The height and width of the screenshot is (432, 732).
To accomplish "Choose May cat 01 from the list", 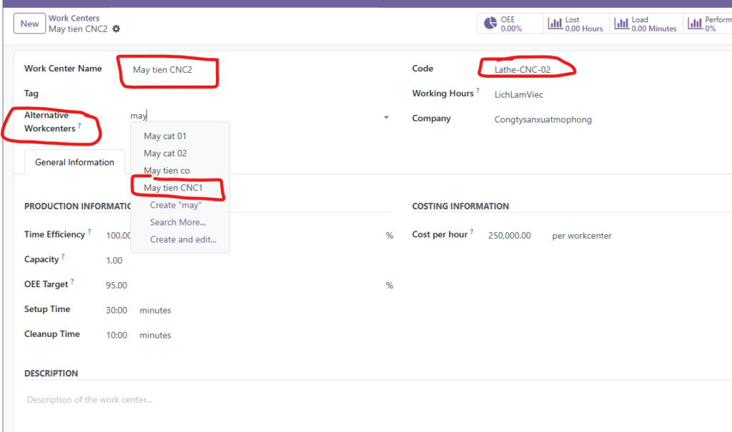I will 165,136.
